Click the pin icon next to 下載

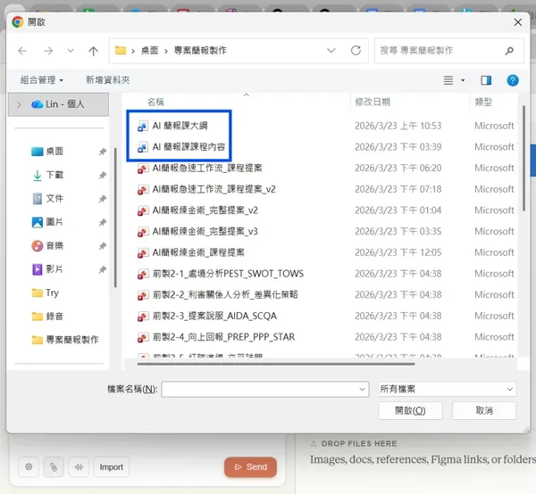103,176
